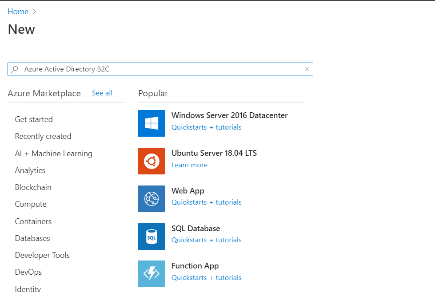435x292 pixels.
Task: Choose the Analytics category
Action: (30, 170)
